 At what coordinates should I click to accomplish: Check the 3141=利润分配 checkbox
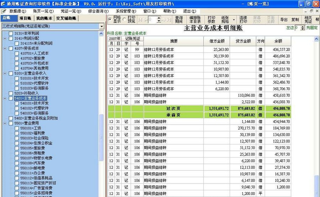[x=11, y=38]
